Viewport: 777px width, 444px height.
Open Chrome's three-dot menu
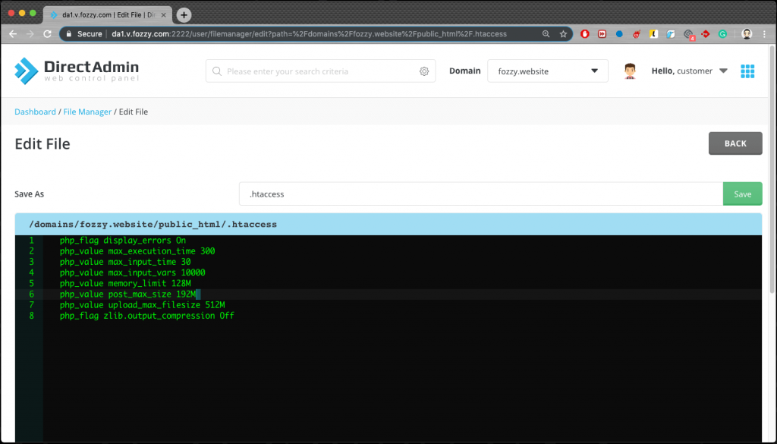[763, 34]
